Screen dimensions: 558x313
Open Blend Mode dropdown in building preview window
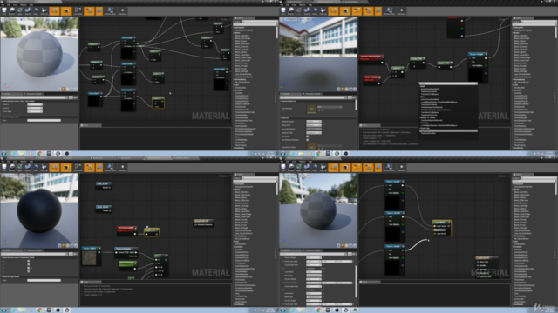click(x=314, y=125)
